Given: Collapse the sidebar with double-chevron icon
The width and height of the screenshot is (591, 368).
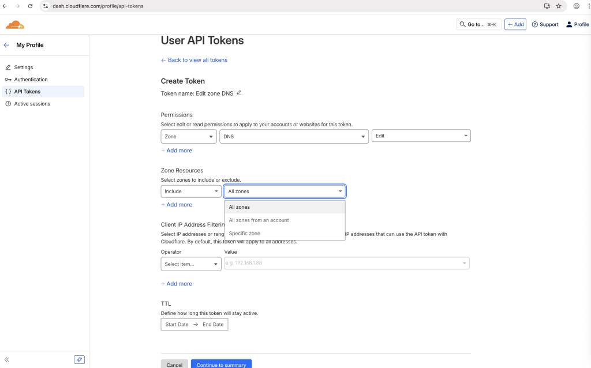Looking at the screenshot, I should (7, 359).
